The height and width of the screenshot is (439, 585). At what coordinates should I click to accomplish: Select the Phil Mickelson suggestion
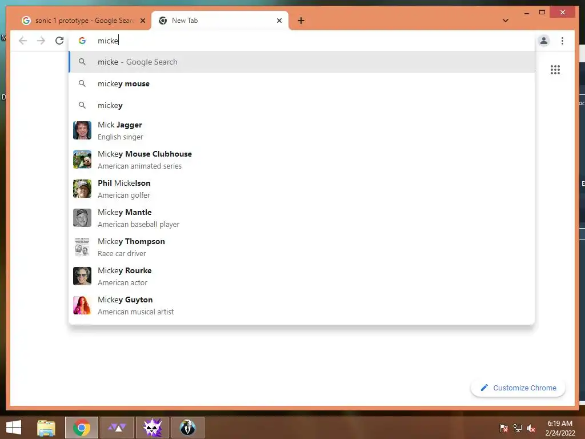tap(302, 189)
